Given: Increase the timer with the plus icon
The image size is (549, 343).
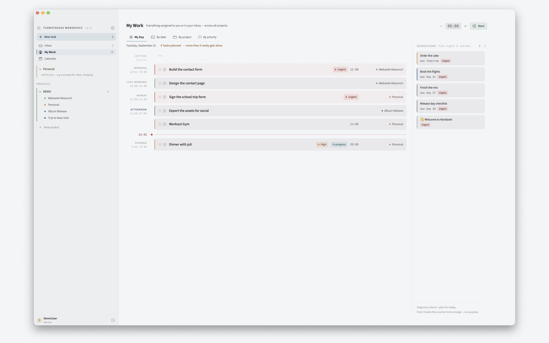Looking at the screenshot, I should pyautogui.click(x=465, y=26).
